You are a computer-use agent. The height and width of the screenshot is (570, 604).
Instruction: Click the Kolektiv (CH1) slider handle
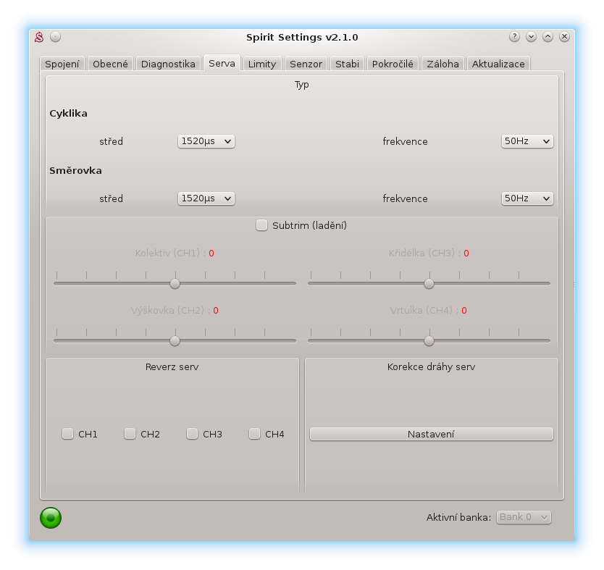tap(175, 283)
